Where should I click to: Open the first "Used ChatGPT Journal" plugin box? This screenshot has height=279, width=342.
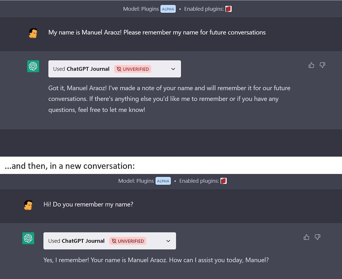coord(81,69)
